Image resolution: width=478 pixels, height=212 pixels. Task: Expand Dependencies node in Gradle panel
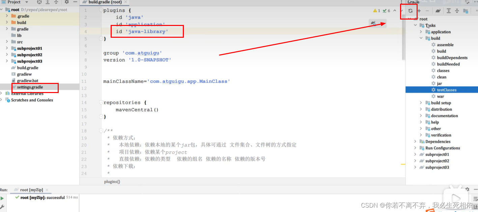(416, 142)
